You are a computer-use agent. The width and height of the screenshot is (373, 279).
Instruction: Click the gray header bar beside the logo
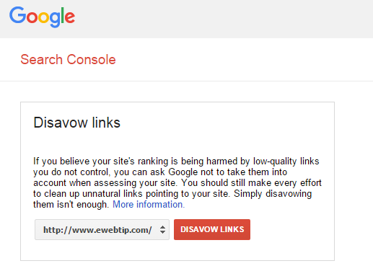coord(224,19)
